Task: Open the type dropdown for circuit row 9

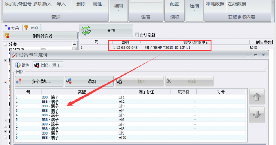Action: pyautogui.click(x=120, y=138)
